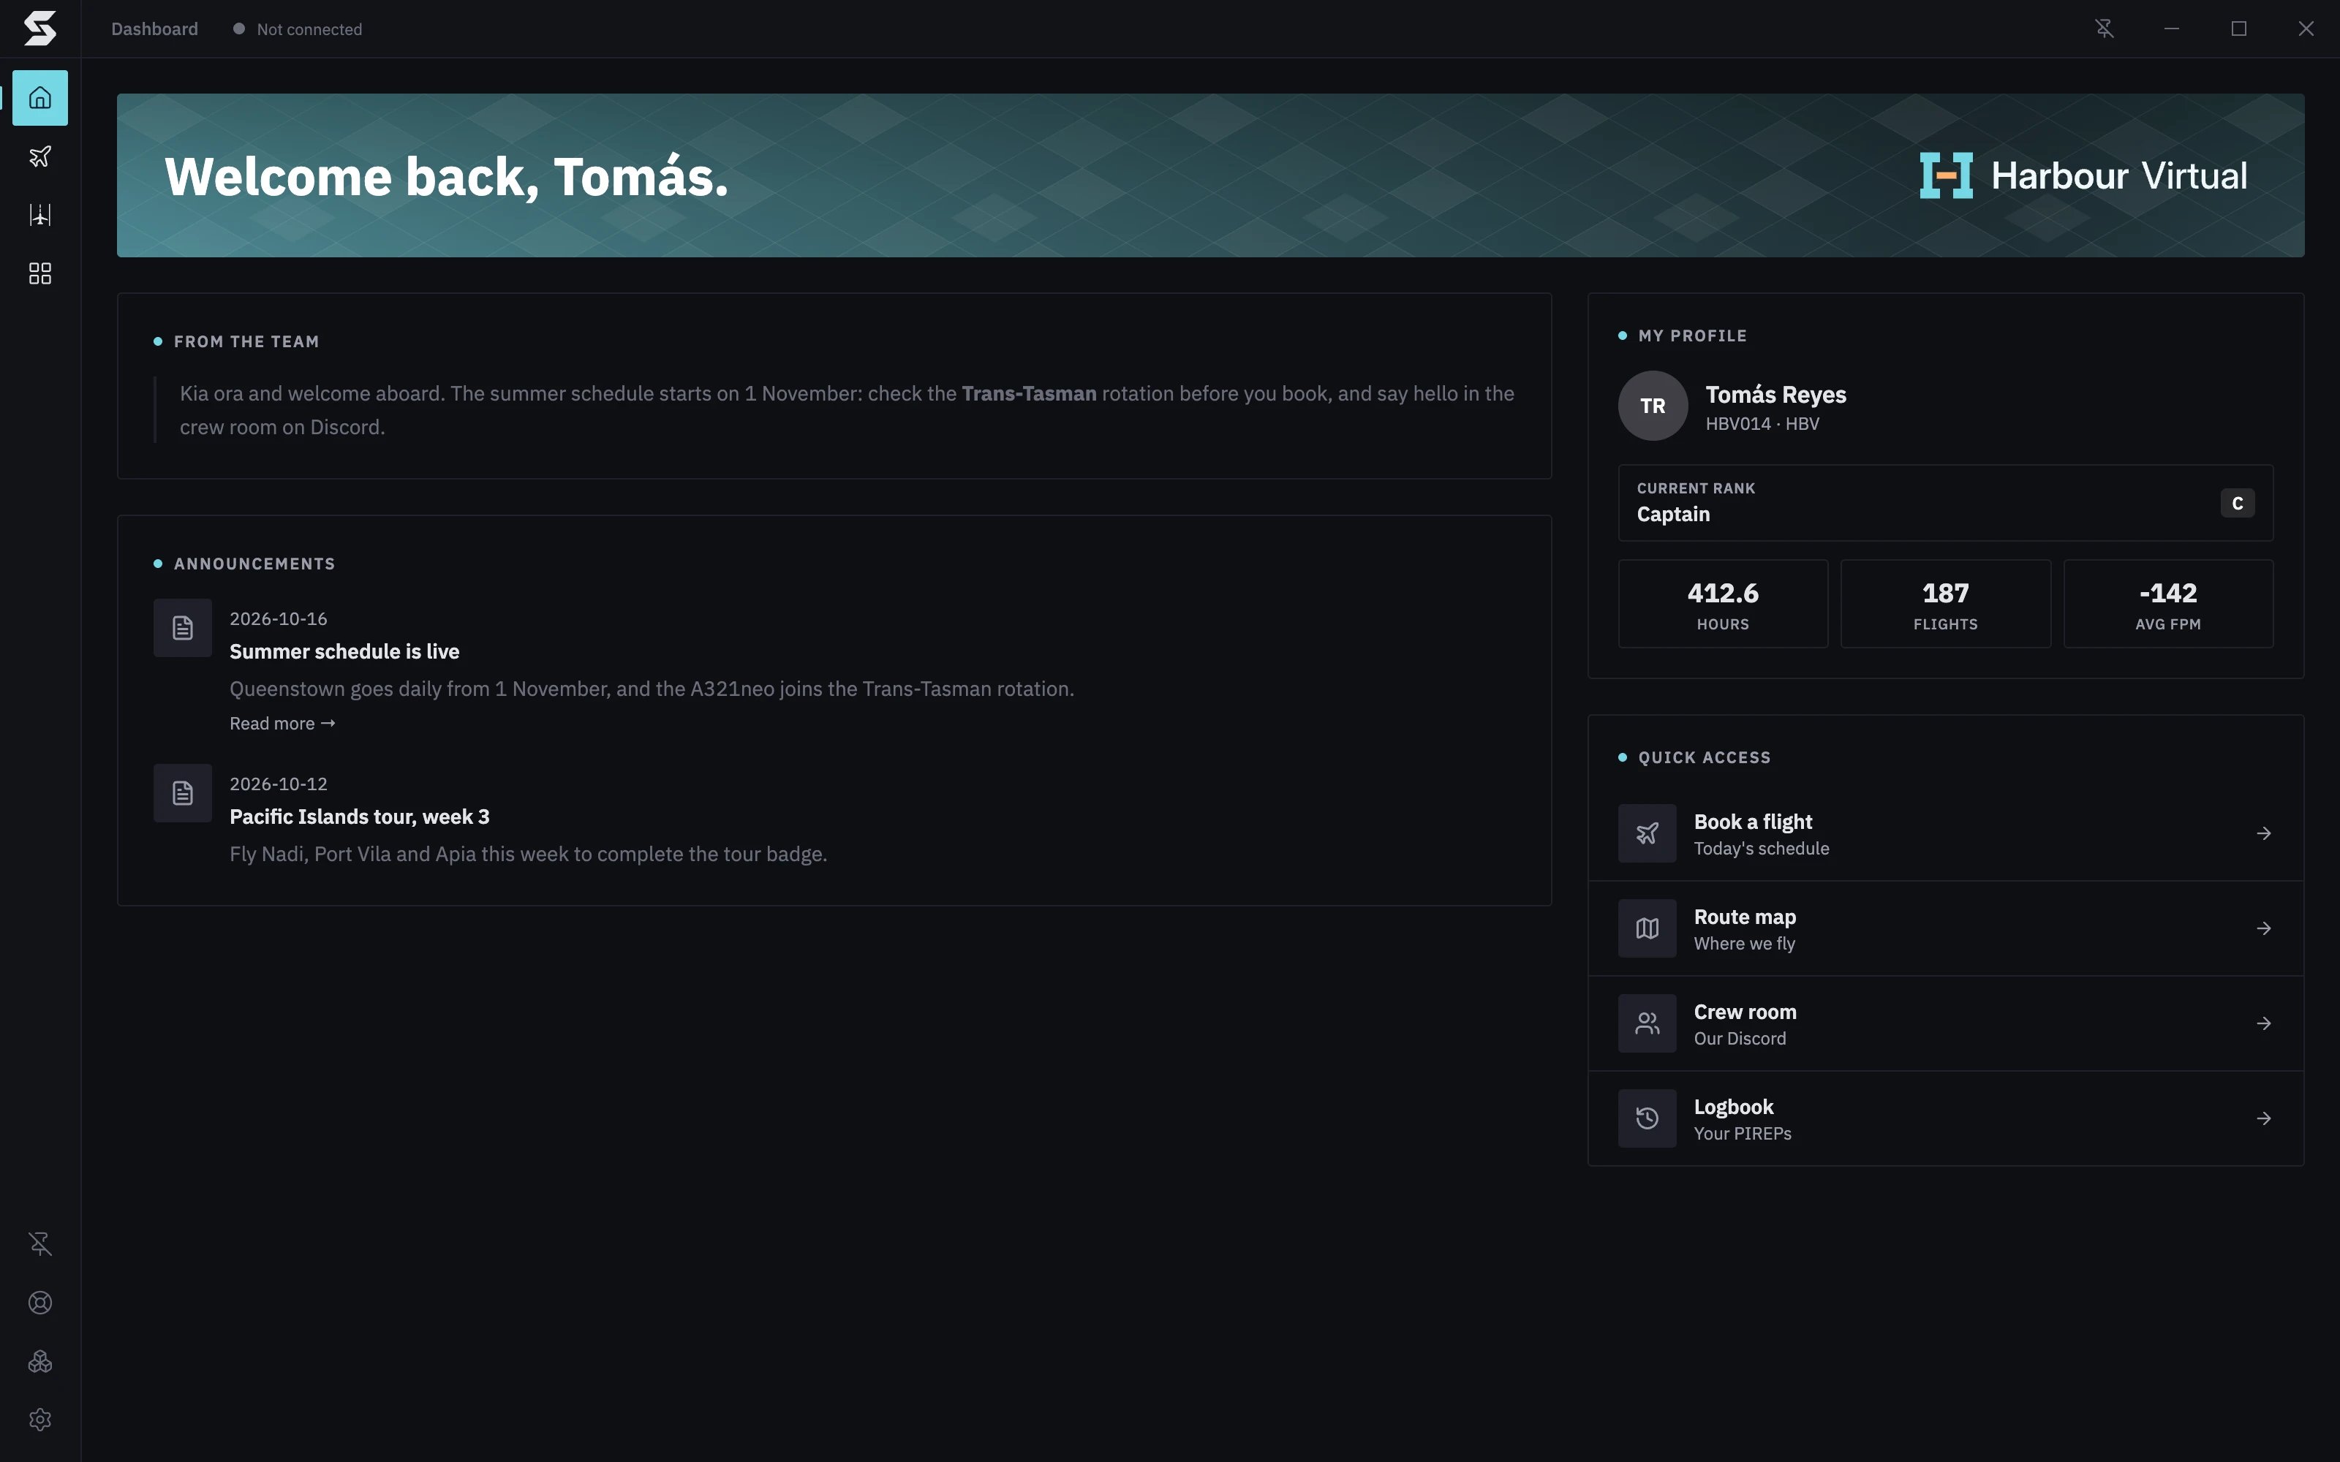Image resolution: width=2340 pixels, height=1462 pixels.
Task: Click the Harbour Virtual logo mark
Action: 1945,176
